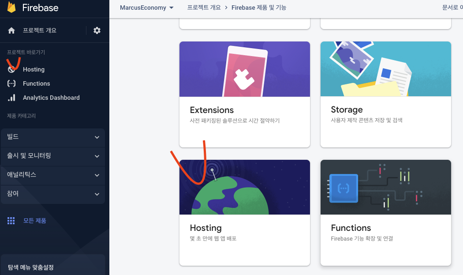Click Firebase 제품 및 기능 breadcrumb

(259, 8)
